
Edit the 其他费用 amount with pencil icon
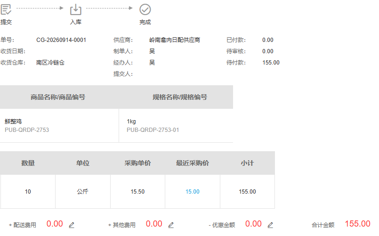[x=171, y=225]
